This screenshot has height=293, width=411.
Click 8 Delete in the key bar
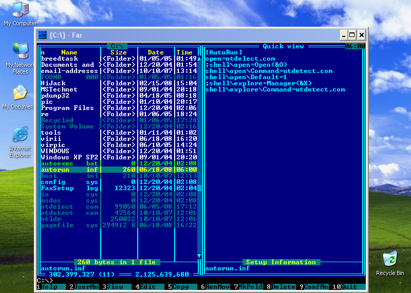click(281, 287)
